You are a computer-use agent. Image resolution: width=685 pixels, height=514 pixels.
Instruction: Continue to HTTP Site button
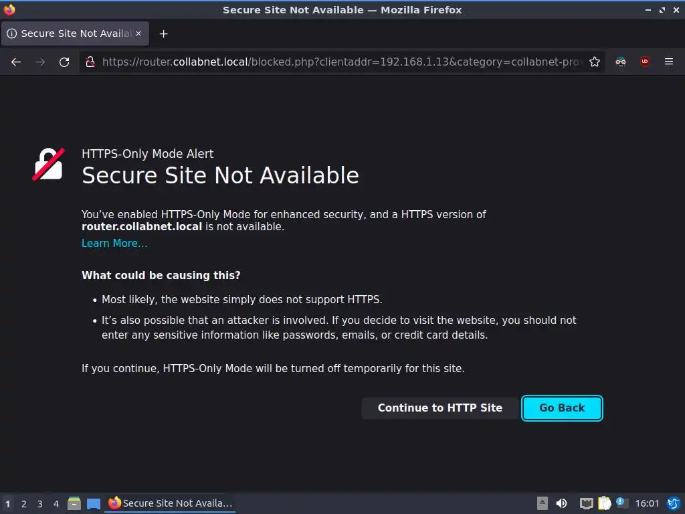pos(440,408)
